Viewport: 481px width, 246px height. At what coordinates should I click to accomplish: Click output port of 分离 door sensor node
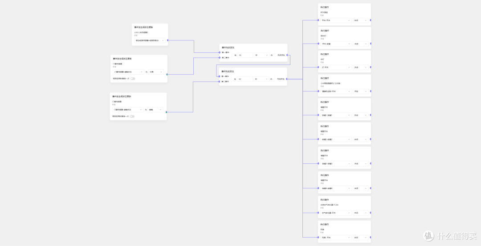click(167, 74)
